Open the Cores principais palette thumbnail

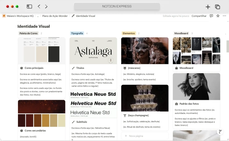[42, 51]
